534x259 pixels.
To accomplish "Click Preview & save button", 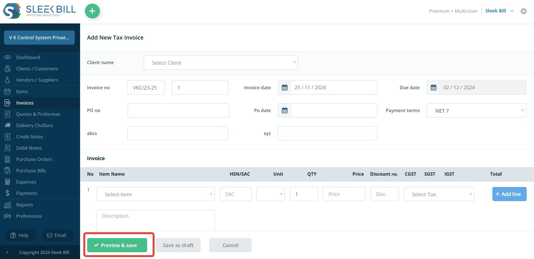I will [x=117, y=245].
